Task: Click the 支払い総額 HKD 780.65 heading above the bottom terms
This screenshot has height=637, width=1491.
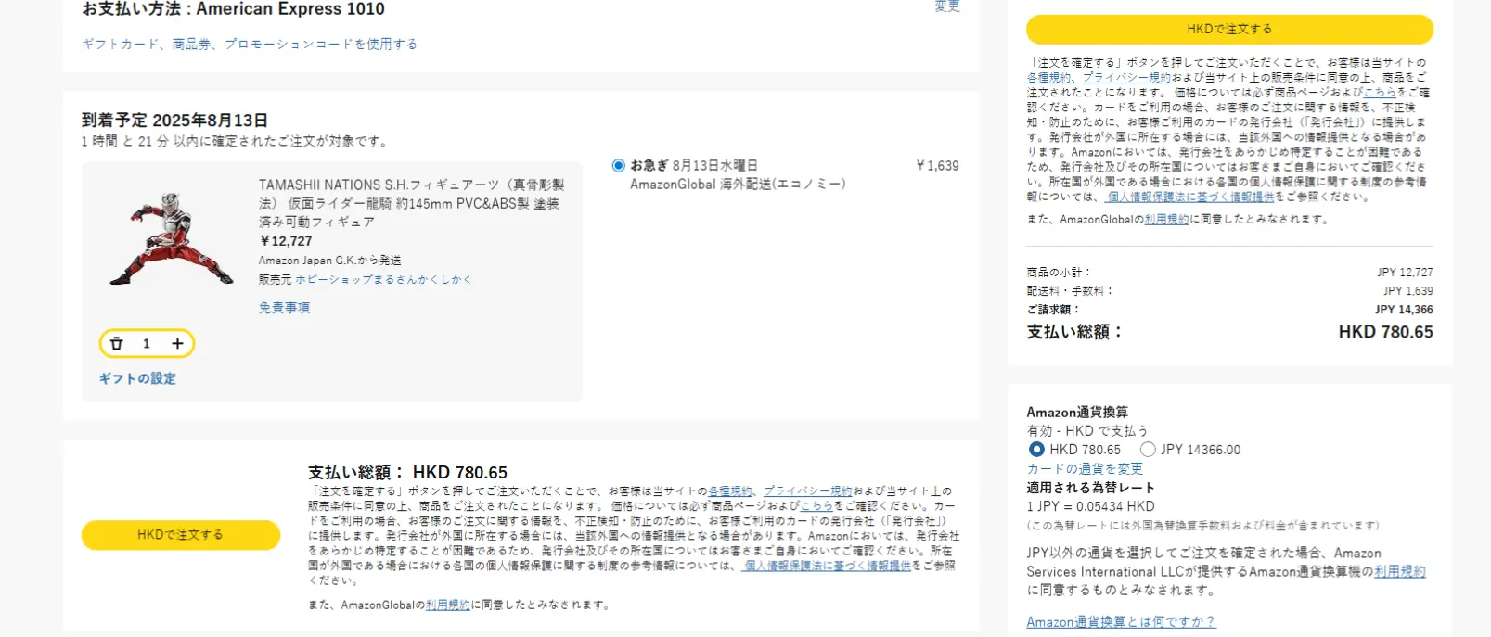Action: (x=407, y=473)
